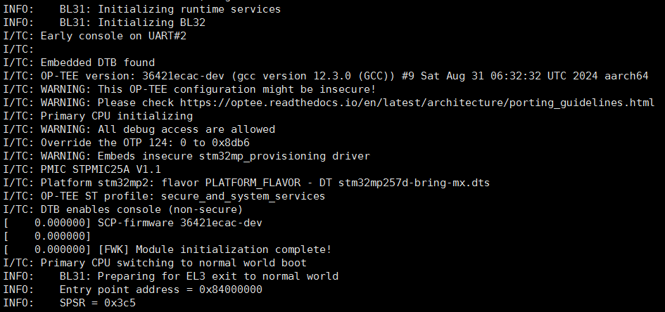Click the "Early console on UART#2" line
The height and width of the screenshot is (312, 665).
click(110, 36)
